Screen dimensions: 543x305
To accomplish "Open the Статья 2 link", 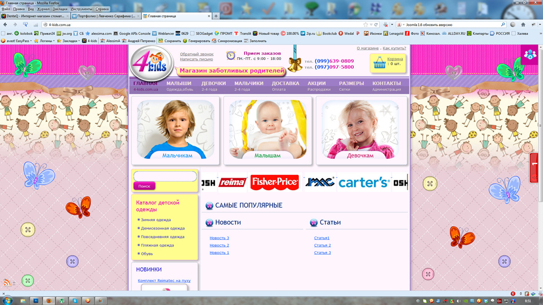I will (x=322, y=245).
